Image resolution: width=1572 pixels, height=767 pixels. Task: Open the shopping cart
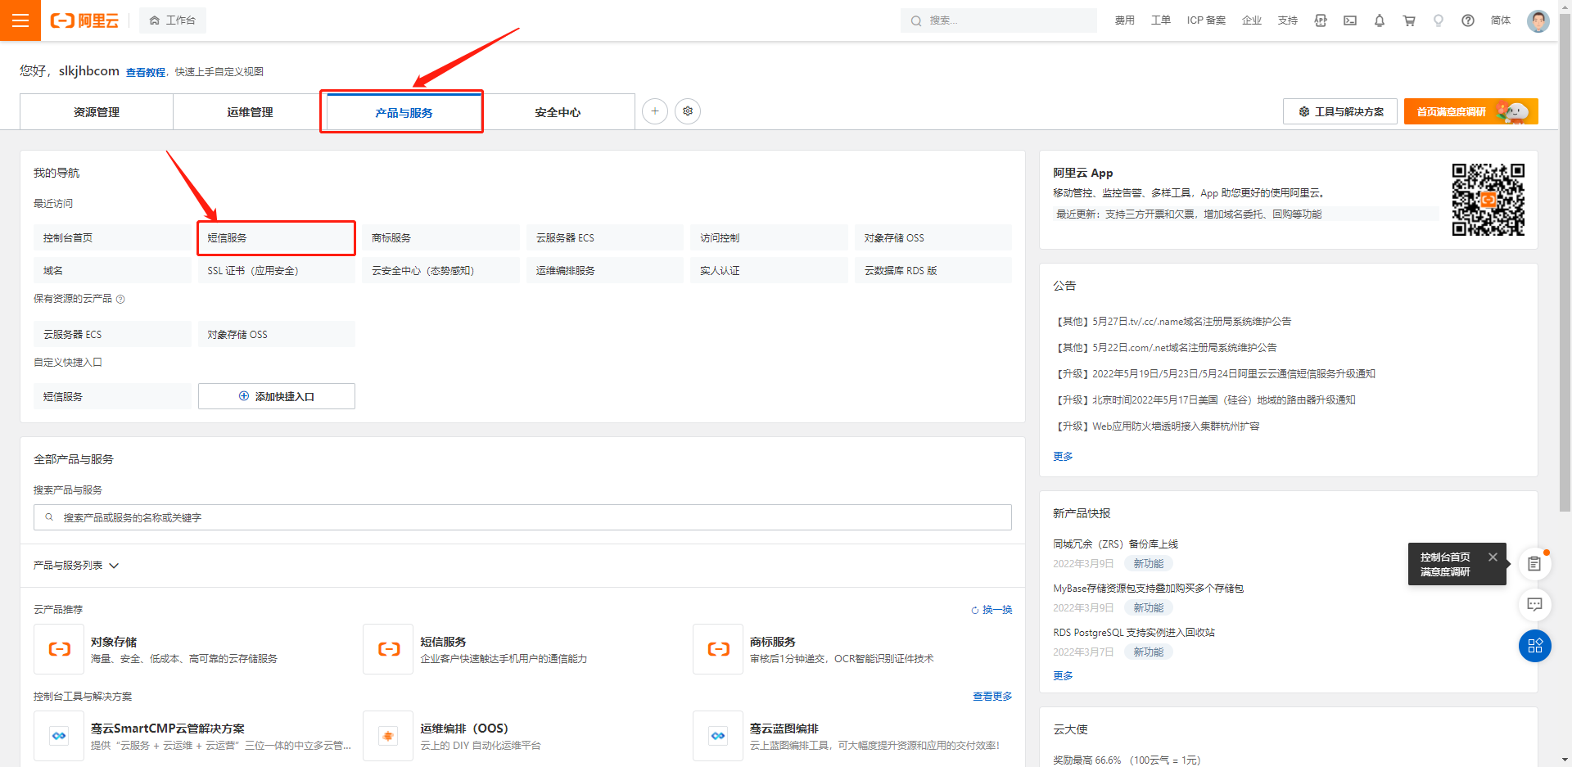[x=1409, y=20]
